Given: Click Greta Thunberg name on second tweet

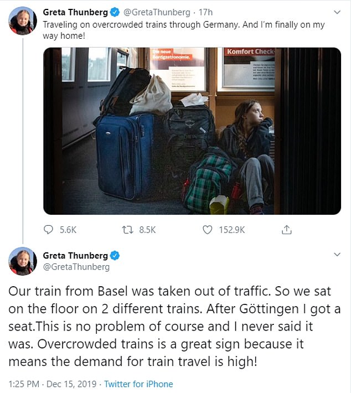Looking at the screenshot, I should point(76,256).
